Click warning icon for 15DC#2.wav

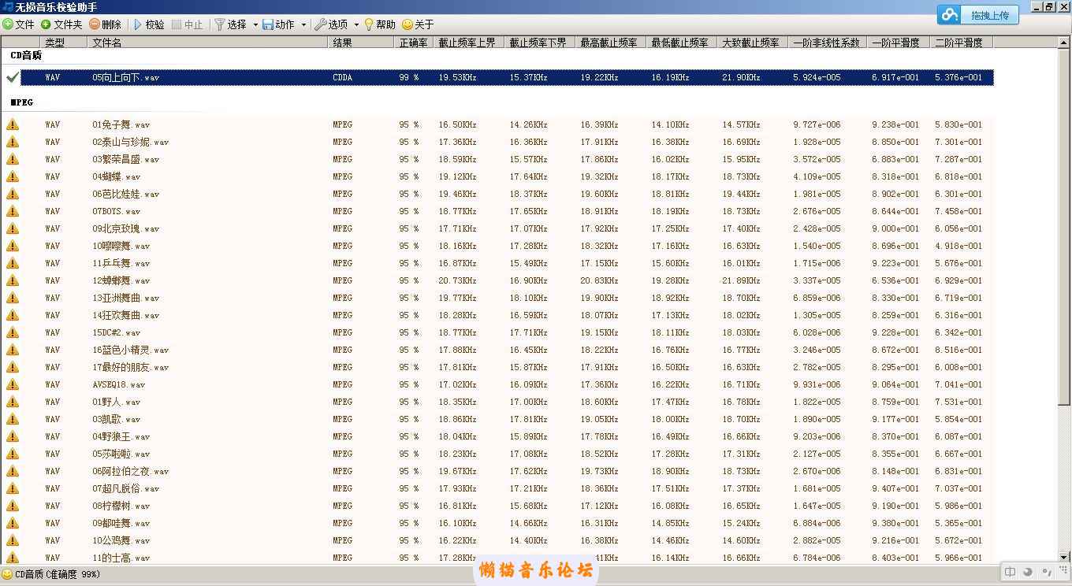coord(12,332)
